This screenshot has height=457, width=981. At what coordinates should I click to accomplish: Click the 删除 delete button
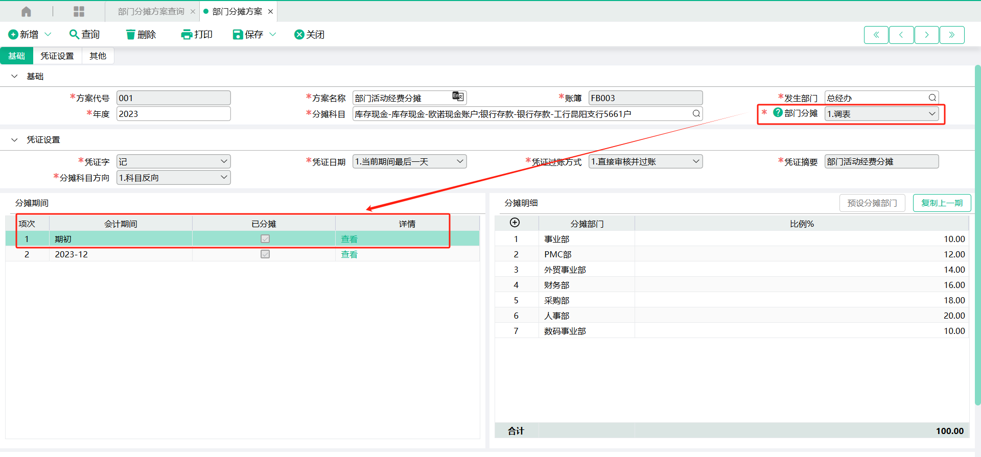tap(141, 34)
